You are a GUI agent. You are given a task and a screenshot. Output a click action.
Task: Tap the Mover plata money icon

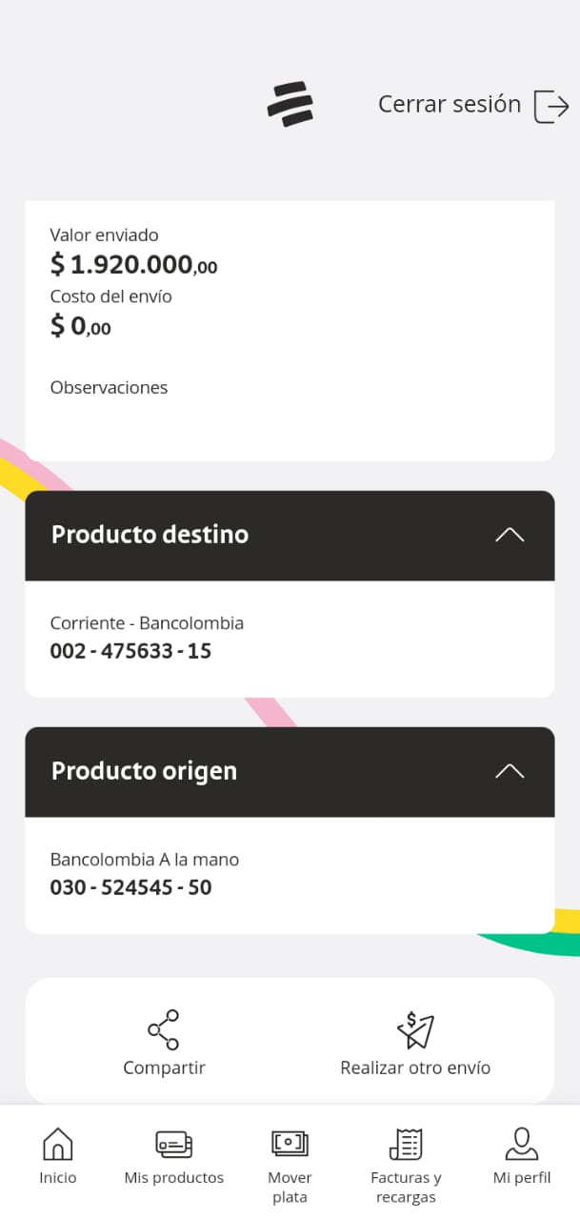tap(290, 1143)
